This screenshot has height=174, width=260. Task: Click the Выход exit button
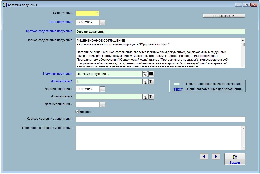coord(234,159)
